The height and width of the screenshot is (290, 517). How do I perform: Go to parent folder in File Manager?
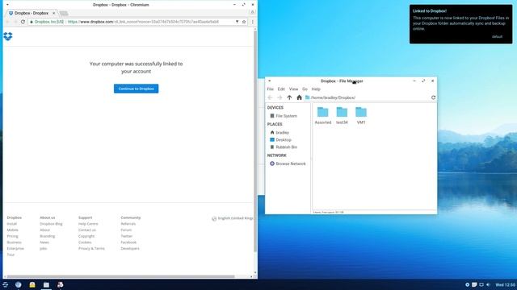pyautogui.click(x=289, y=97)
